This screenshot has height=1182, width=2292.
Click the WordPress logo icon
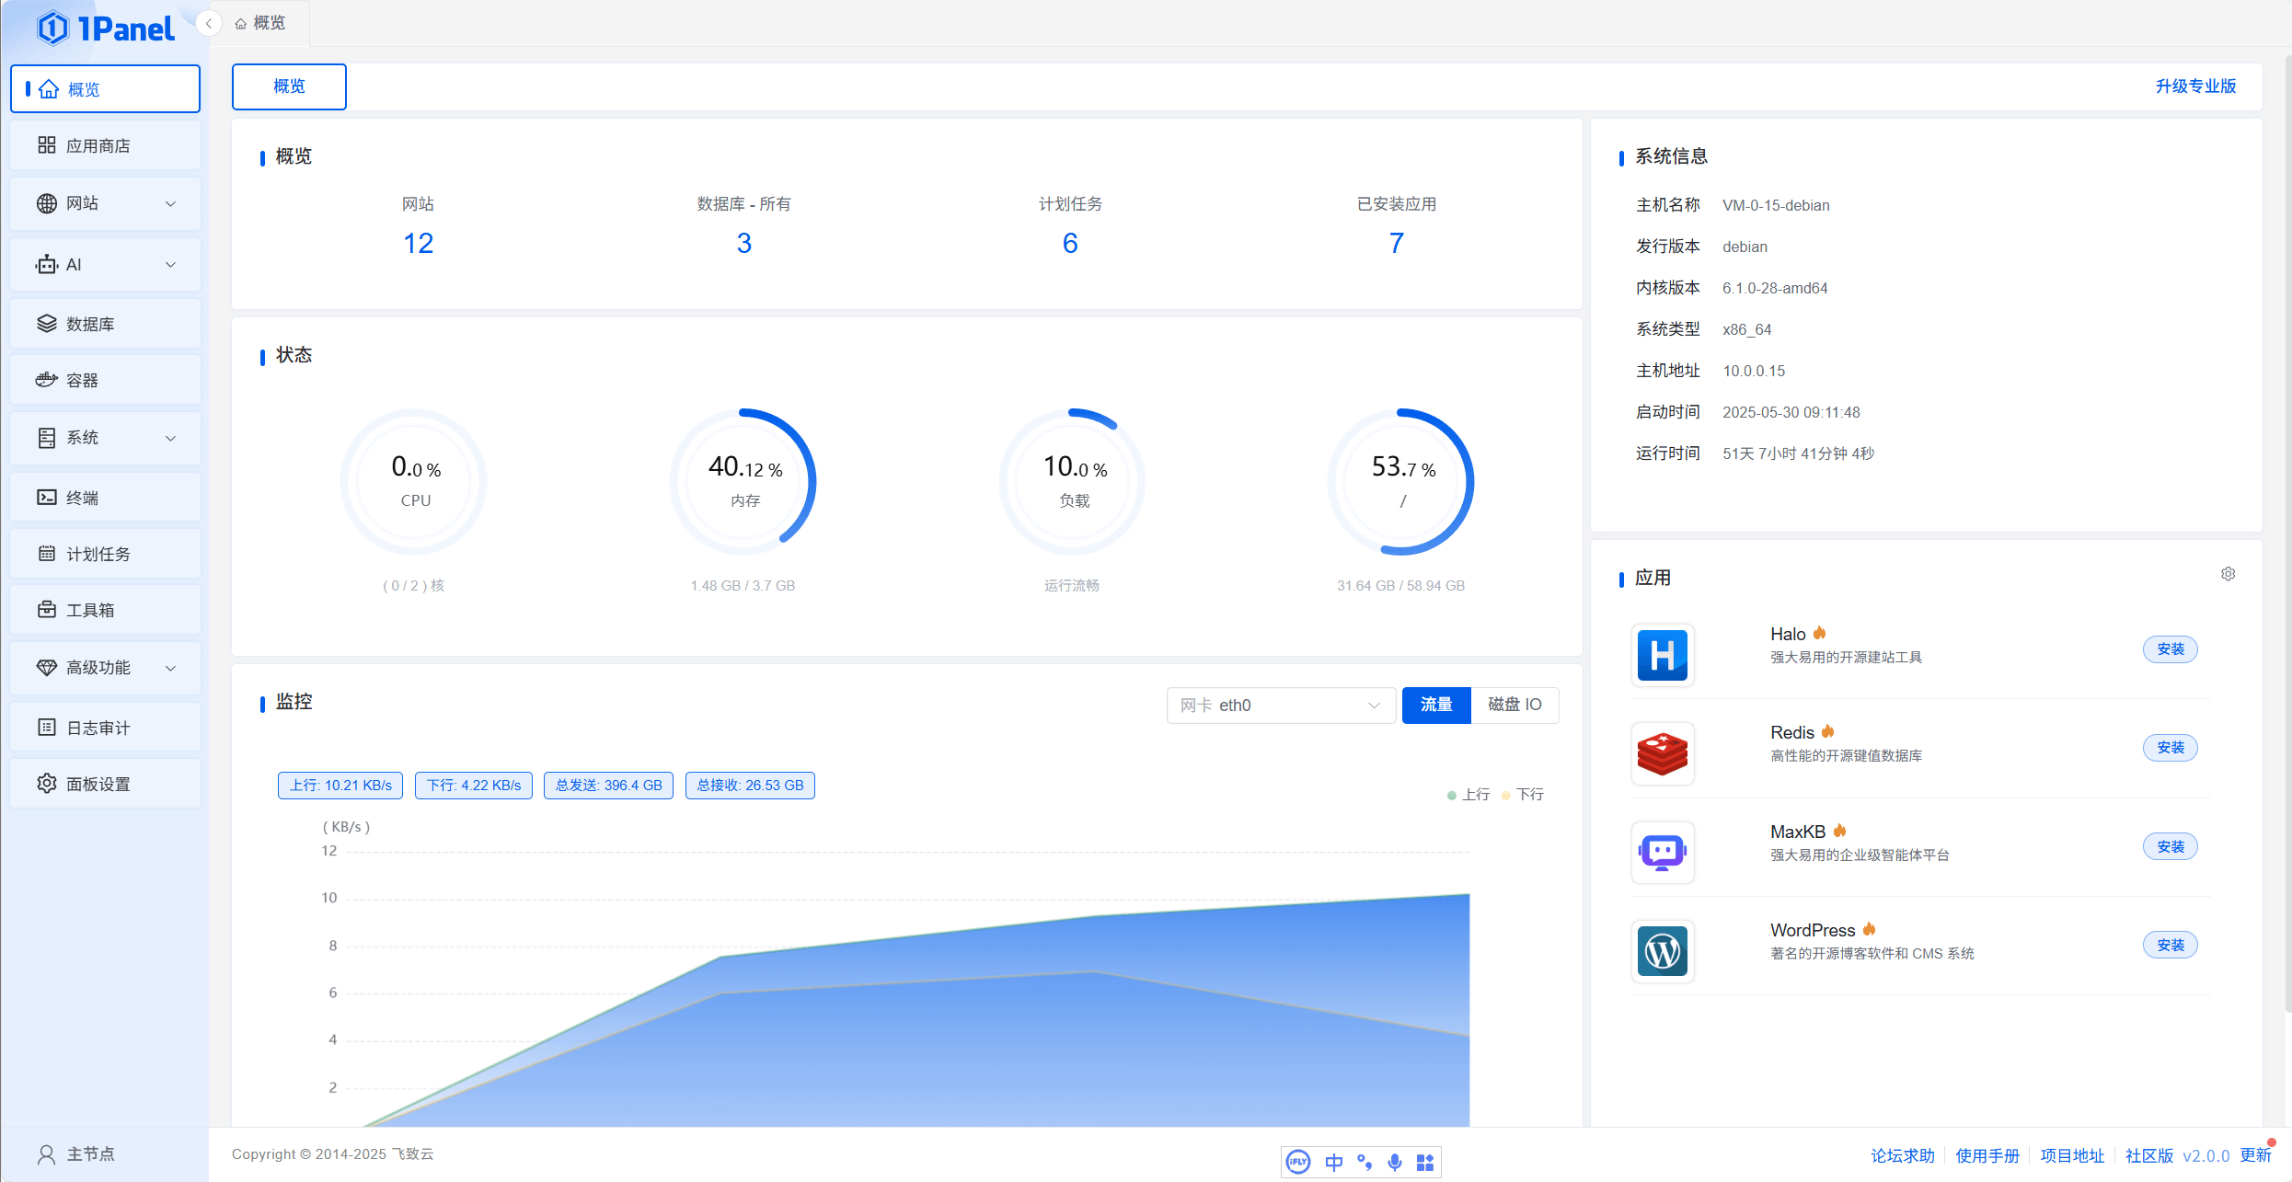click(1662, 950)
